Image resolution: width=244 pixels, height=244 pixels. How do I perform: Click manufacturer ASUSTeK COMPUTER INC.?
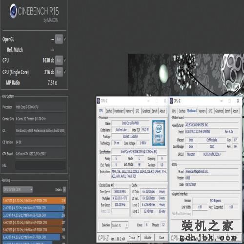(x=212, y=125)
